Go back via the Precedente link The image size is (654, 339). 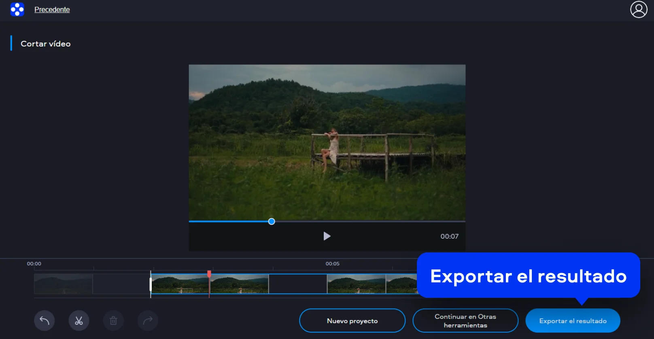pos(52,10)
